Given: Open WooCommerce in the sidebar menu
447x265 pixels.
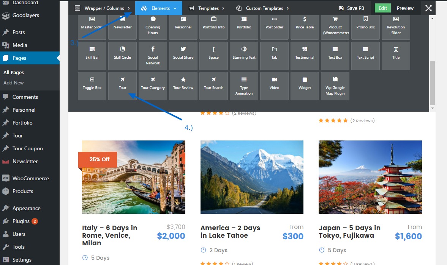Looking at the screenshot, I should pyautogui.click(x=30, y=178).
